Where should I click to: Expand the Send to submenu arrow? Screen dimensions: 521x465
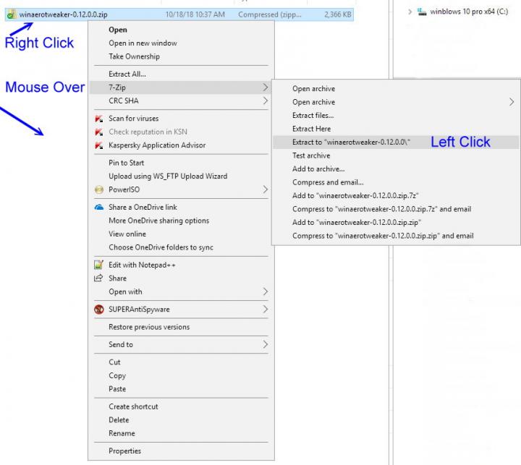click(x=265, y=344)
